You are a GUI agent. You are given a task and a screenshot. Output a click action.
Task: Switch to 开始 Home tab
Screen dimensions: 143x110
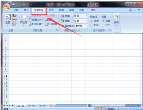[16, 10]
